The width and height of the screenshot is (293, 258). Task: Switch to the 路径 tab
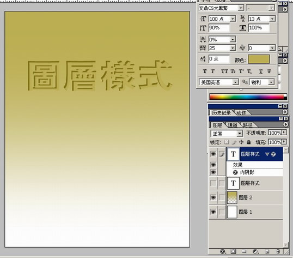(x=248, y=125)
